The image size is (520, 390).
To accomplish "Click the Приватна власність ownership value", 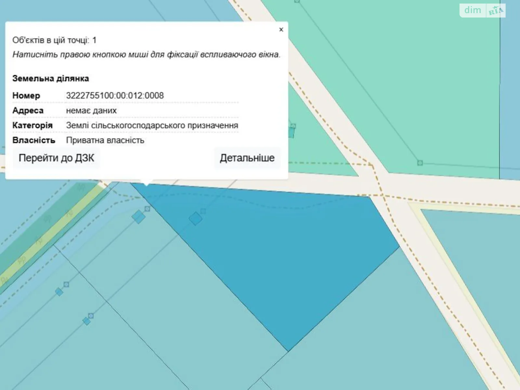I will pos(105,140).
